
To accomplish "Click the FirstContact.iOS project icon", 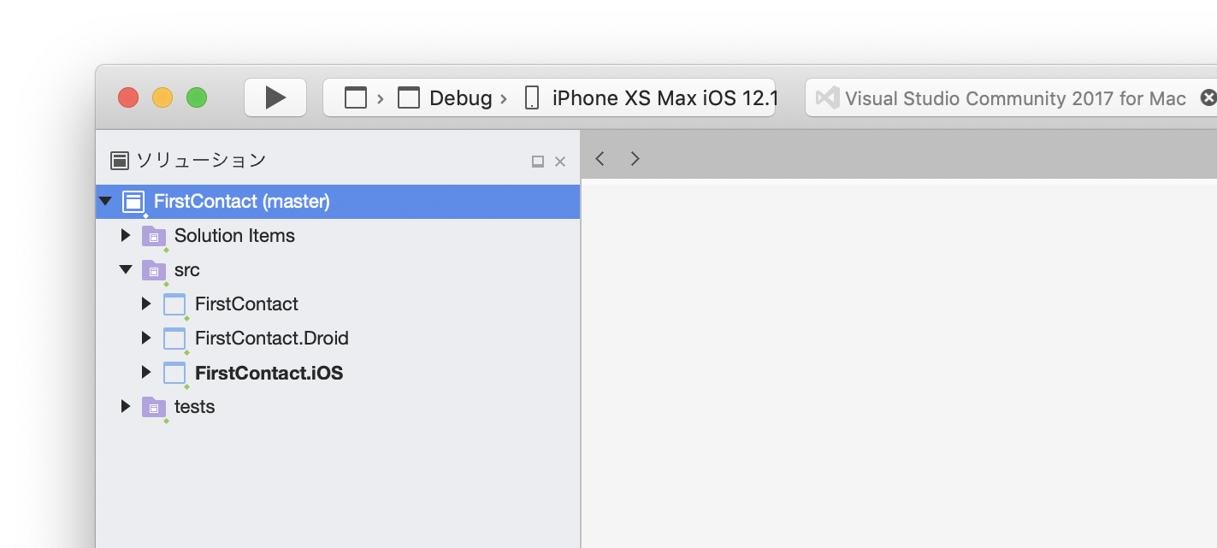I will point(174,373).
